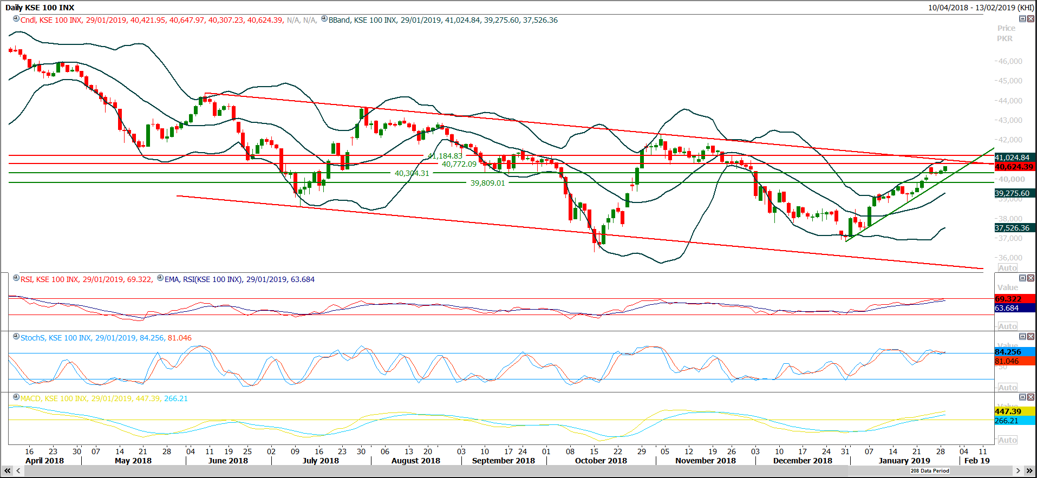Select the Daily KSE 100 INX chart title

click(40, 8)
